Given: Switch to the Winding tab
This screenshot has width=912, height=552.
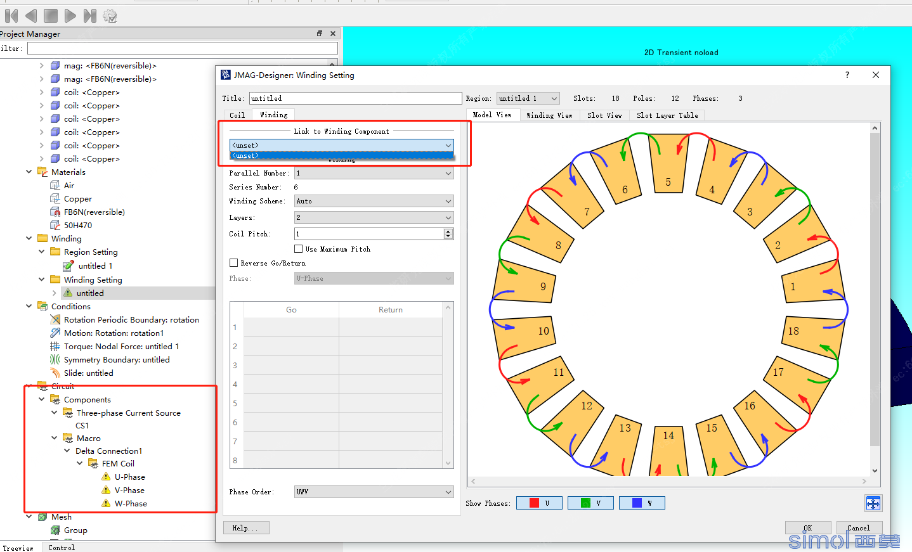Looking at the screenshot, I should 274,115.
